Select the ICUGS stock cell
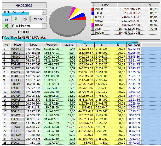 18,104
